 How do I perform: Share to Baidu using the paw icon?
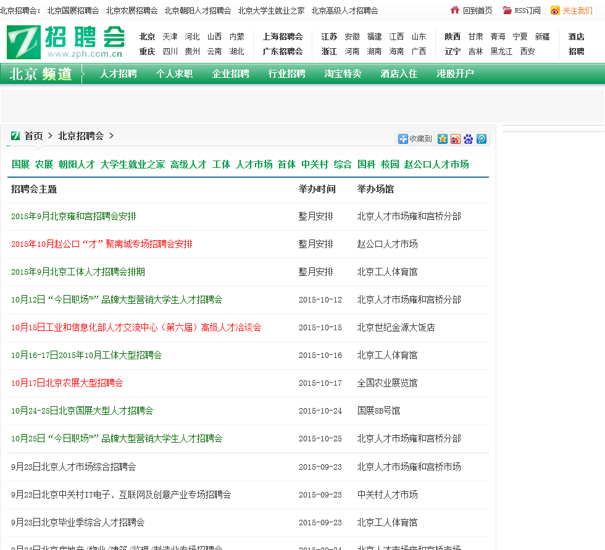pyautogui.click(x=469, y=139)
